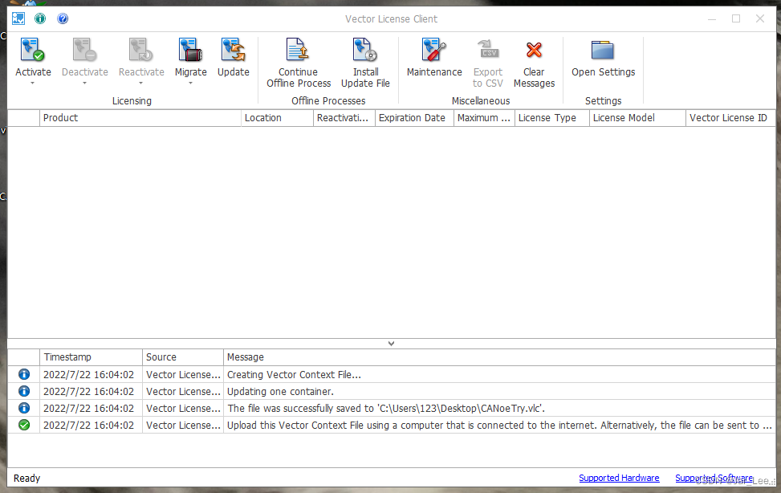The width and height of the screenshot is (781, 493).
Task: Expand the Migrate dropdown arrow
Action: click(x=190, y=84)
